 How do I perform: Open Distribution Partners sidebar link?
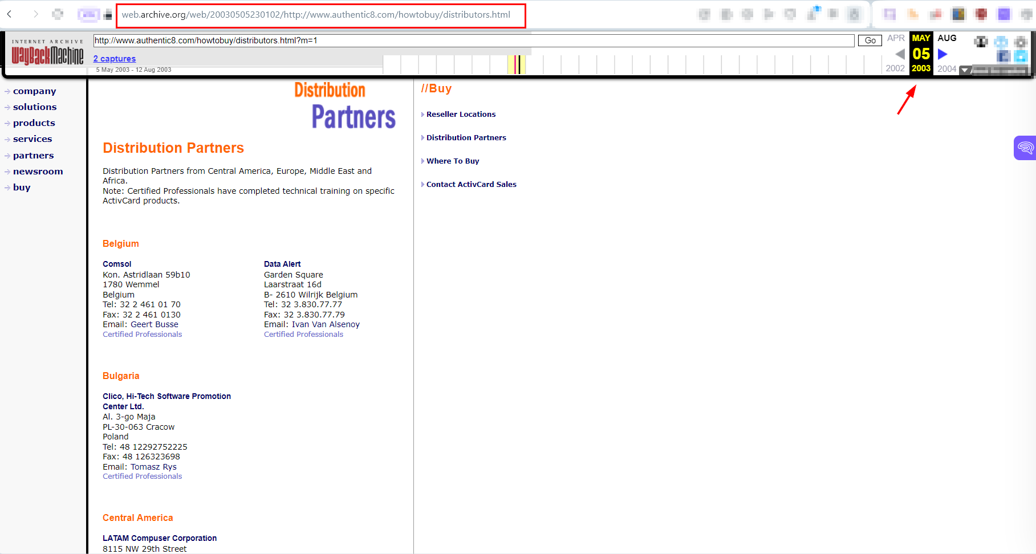466,138
